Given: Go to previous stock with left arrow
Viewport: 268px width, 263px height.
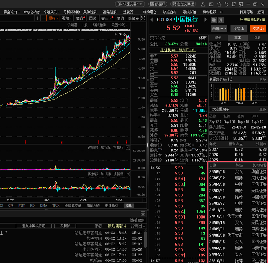Looking at the screenshot, I should [152, 20].
